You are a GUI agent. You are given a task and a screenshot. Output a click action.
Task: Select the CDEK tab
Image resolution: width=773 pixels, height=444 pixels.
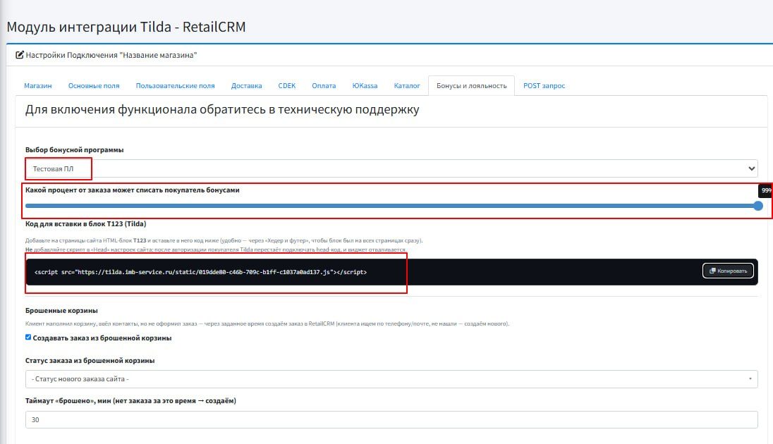pyautogui.click(x=287, y=86)
